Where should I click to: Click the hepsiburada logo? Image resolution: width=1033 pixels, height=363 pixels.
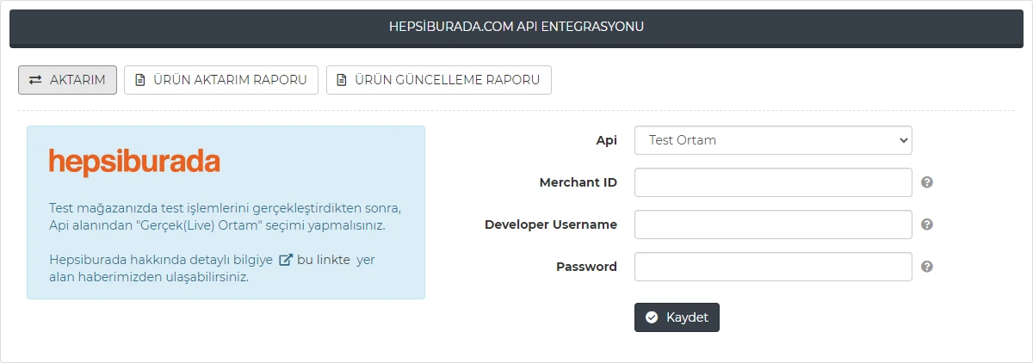tap(134, 163)
